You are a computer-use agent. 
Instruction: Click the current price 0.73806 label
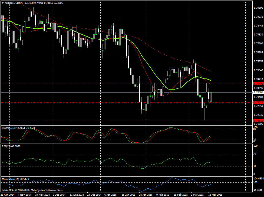[258, 92]
